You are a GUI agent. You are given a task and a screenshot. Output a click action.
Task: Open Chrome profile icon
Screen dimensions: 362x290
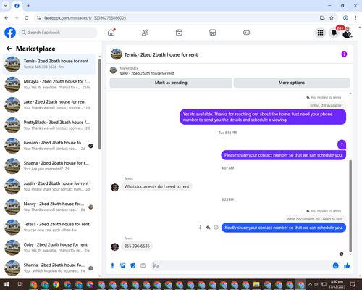[x=345, y=17]
